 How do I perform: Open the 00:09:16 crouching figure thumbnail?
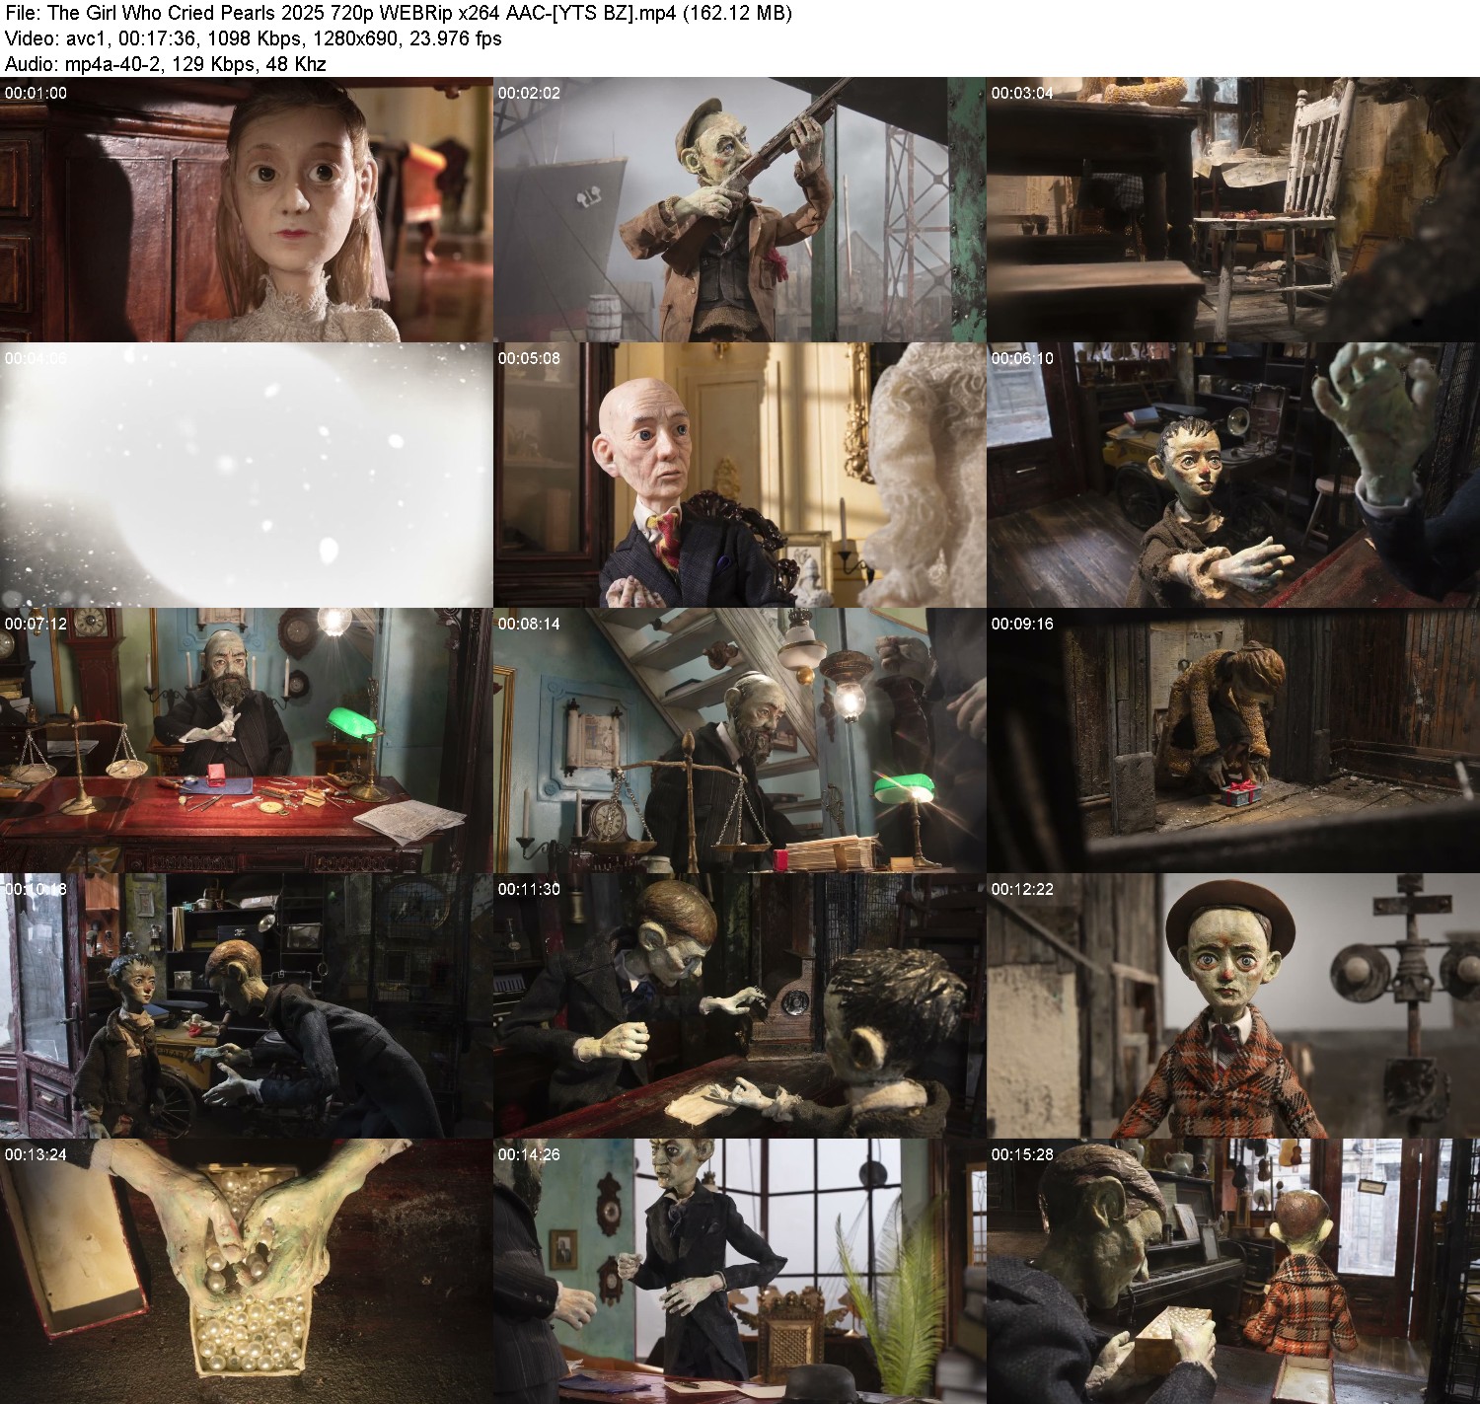pyautogui.click(x=1233, y=741)
